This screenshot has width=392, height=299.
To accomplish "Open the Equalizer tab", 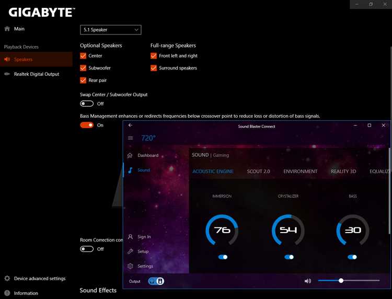I will click(x=379, y=171).
